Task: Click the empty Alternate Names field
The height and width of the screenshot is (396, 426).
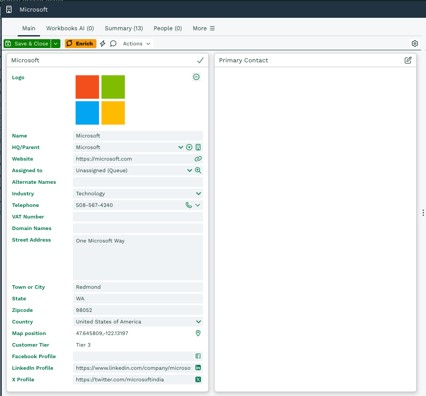Action: point(138,182)
